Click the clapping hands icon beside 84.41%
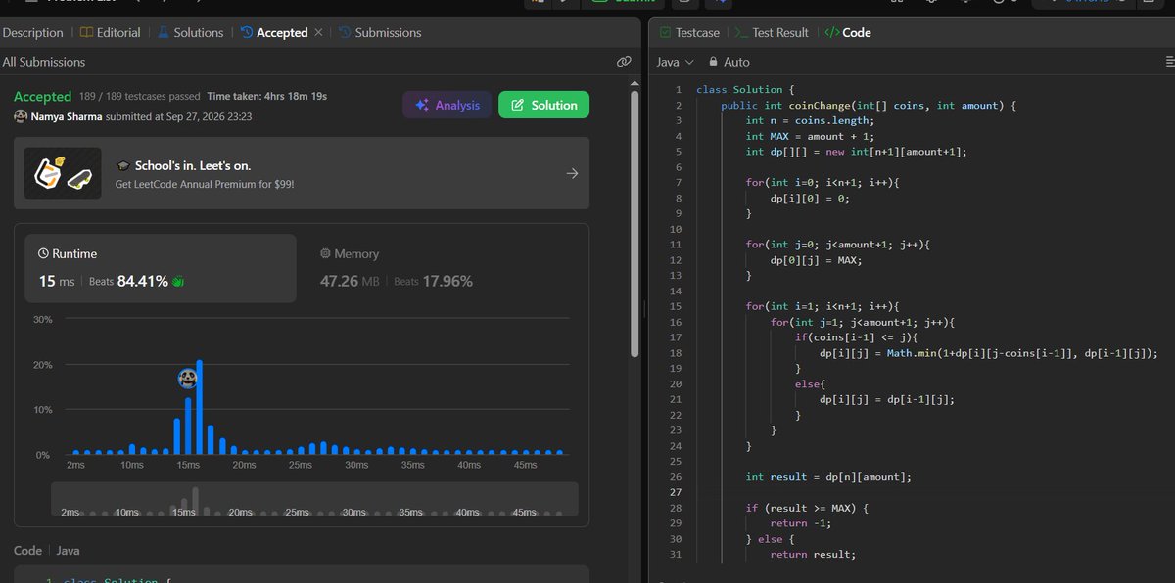Image resolution: width=1175 pixels, height=583 pixels. pyautogui.click(x=178, y=282)
